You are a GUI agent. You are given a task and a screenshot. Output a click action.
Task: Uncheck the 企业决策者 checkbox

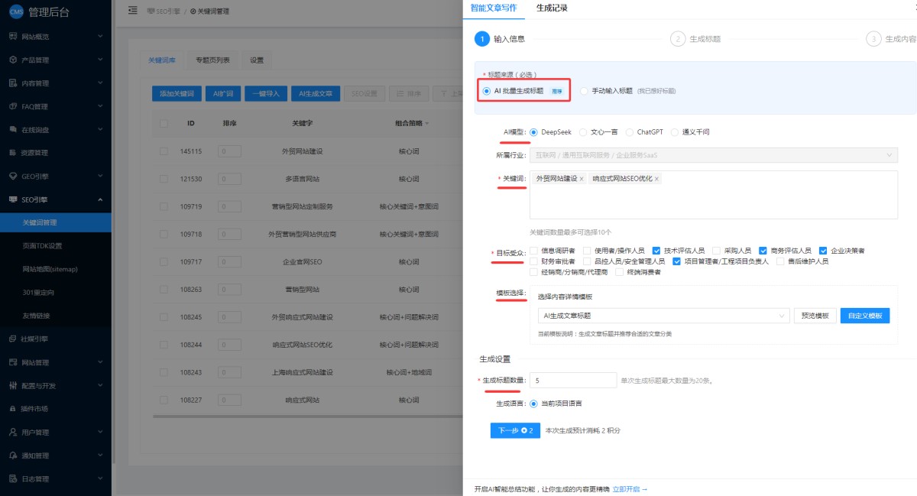(x=823, y=251)
